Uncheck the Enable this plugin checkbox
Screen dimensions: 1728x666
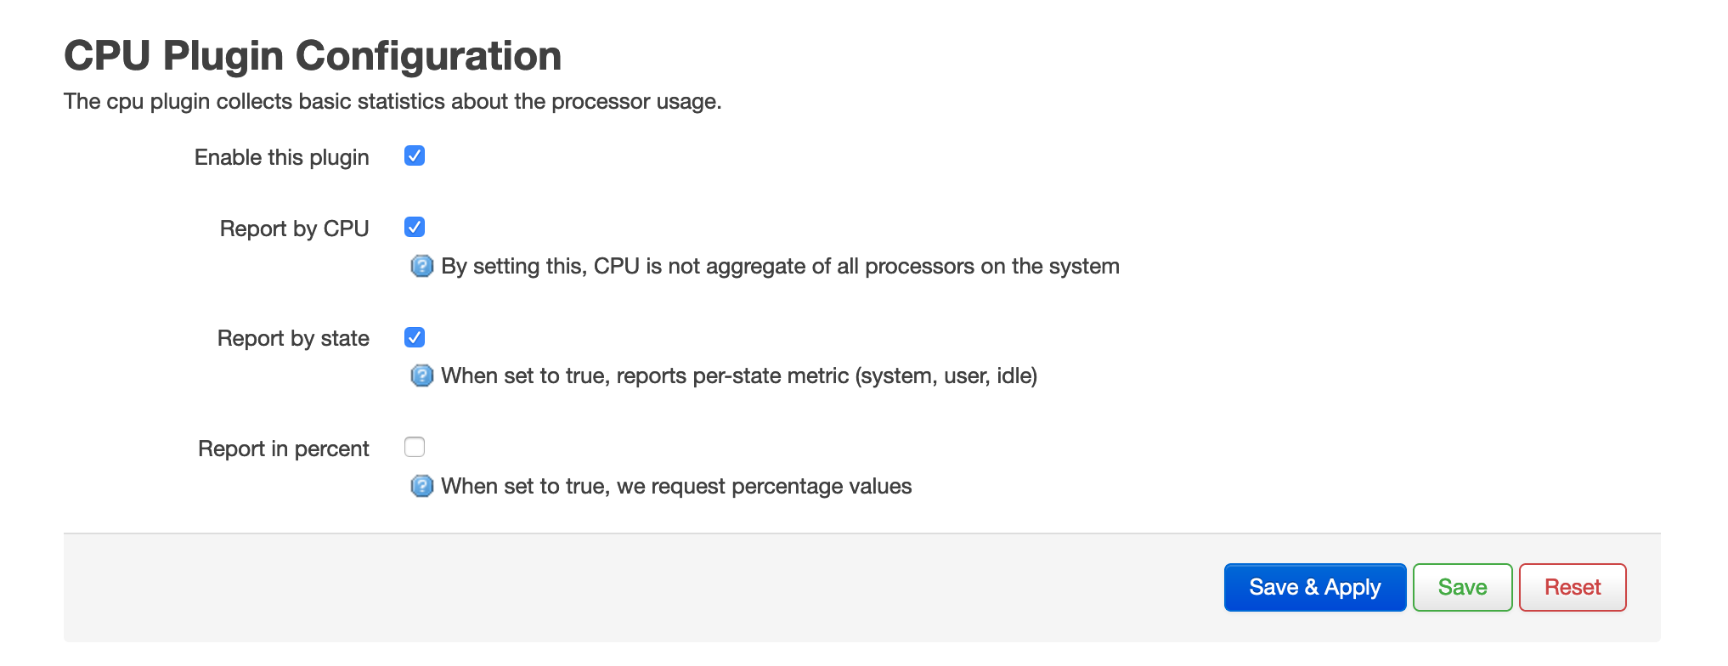pos(414,155)
